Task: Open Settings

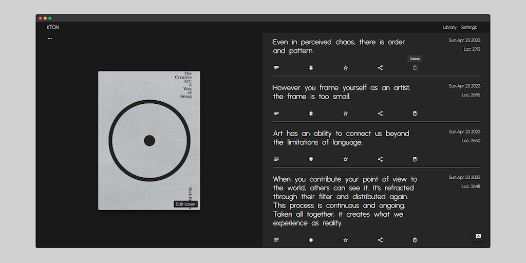Action: [x=468, y=28]
